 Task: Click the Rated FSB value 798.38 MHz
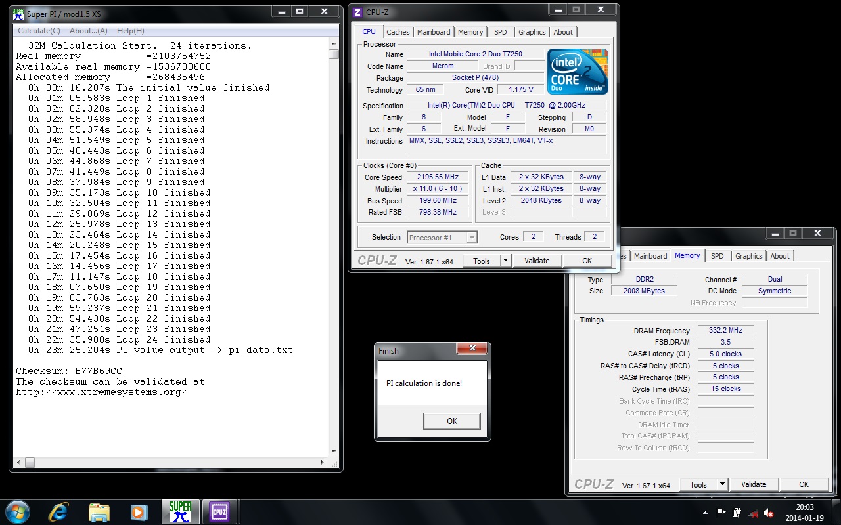(x=438, y=213)
